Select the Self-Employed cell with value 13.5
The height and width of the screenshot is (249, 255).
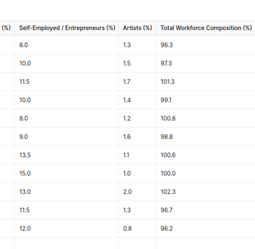coord(66,155)
